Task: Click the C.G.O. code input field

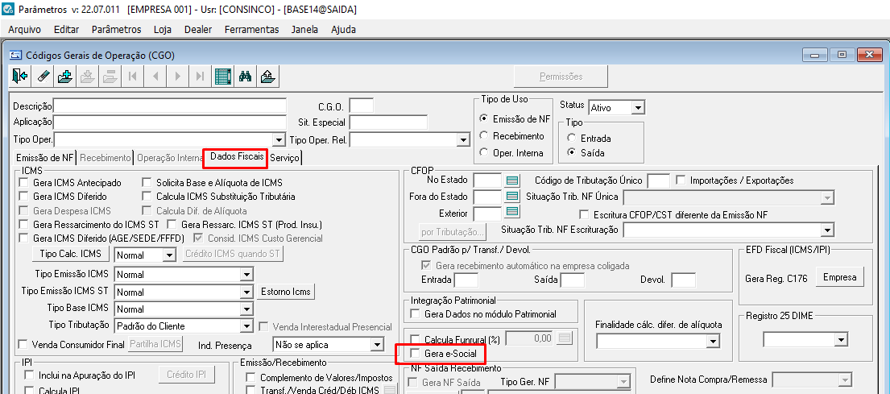Action: tap(362, 106)
